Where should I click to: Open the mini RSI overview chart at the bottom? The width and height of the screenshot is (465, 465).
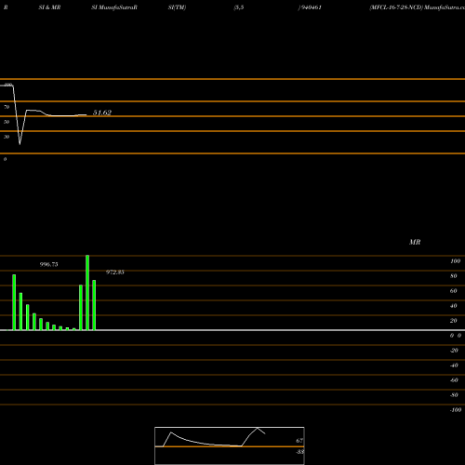[230, 445]
